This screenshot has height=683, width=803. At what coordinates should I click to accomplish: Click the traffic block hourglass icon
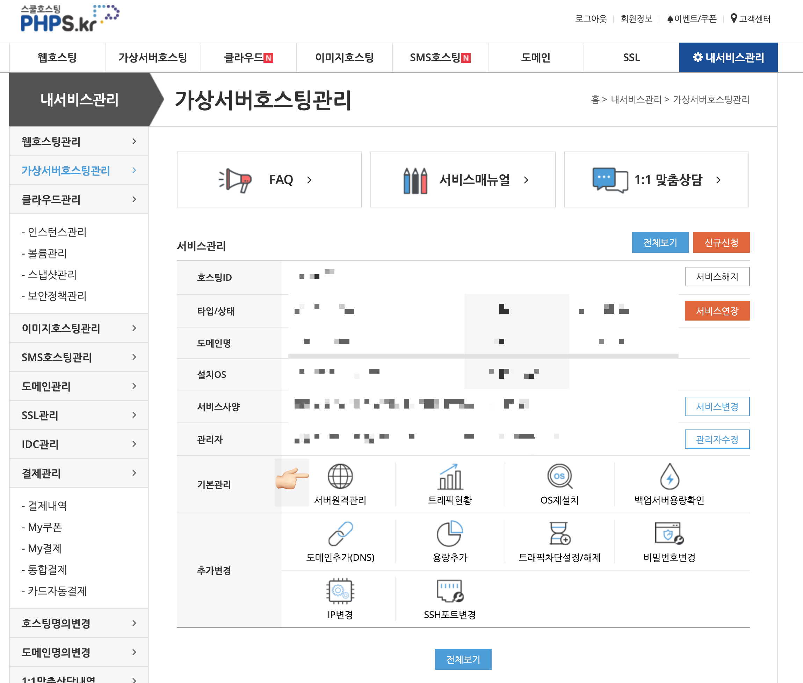(x=559, y=534)
